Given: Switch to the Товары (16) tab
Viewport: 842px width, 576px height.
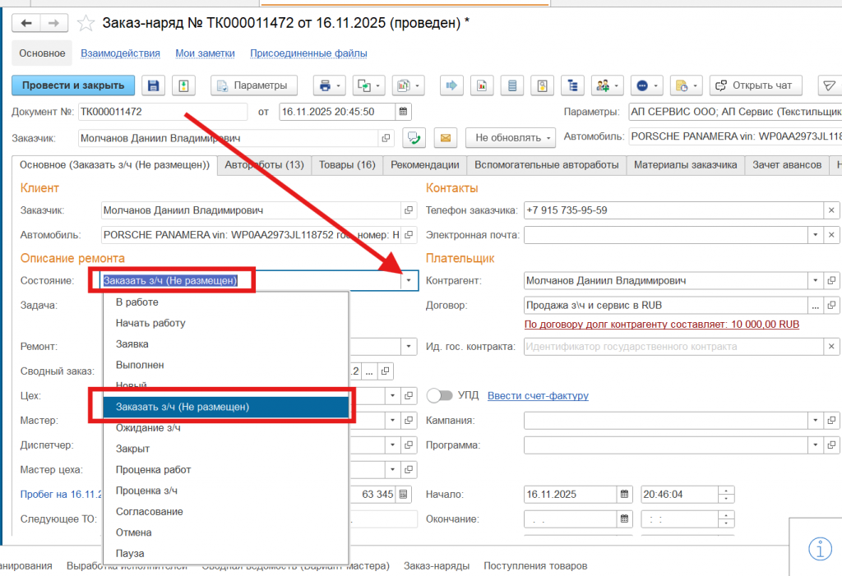Looking at the screenshot, I should (x=347, y=165).
